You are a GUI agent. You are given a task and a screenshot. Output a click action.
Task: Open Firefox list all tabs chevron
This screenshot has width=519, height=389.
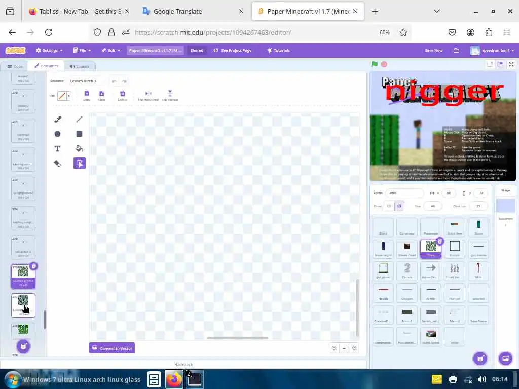[436, 11]
